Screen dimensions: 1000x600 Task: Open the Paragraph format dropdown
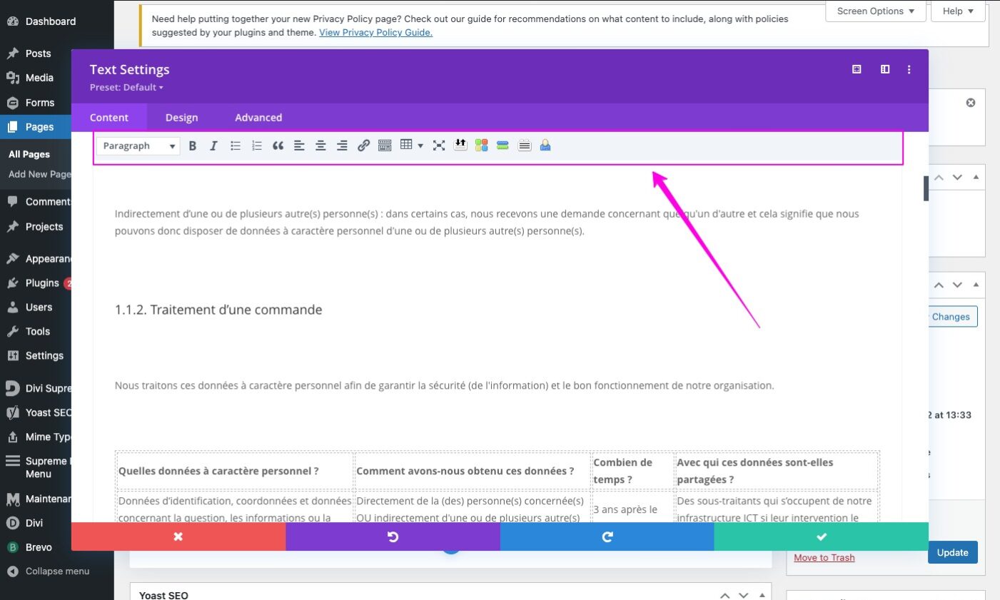point(138,146)
